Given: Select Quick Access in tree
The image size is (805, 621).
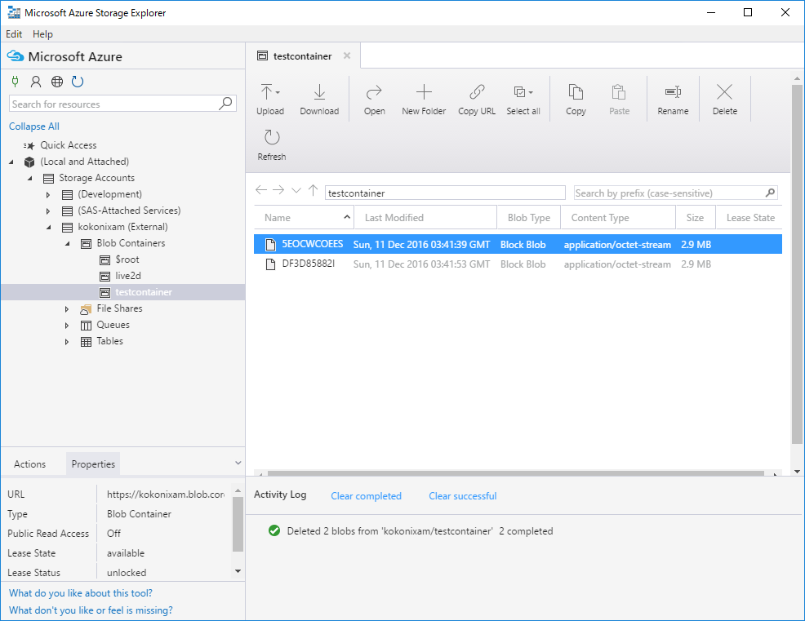Looking at the screenshot, I should (x=69, y=145).
